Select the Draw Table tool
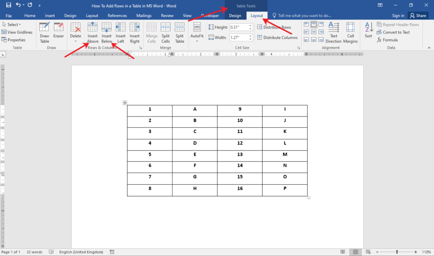 tap(45, 33)
